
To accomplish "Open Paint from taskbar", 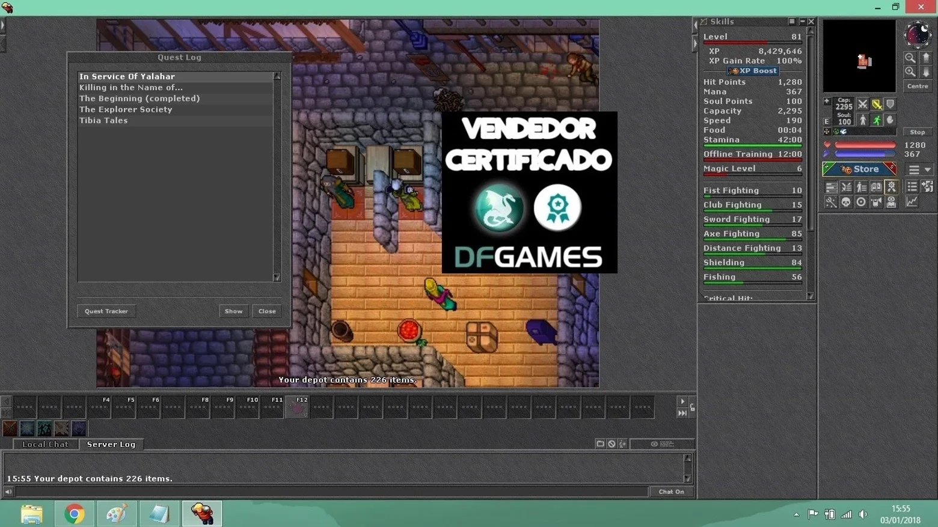I will coord(117,514).
